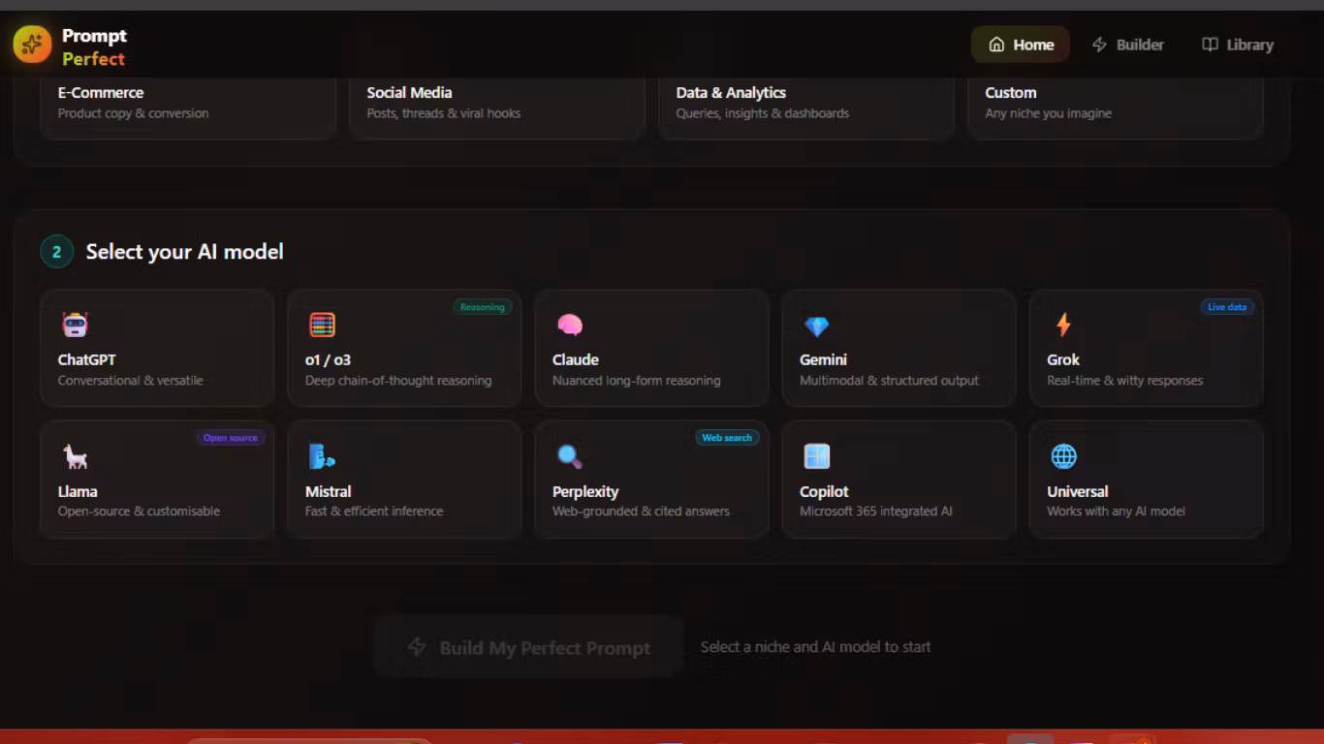Open the Builder tab label
Screen dimensions: 1324x744
pyautogui.click(x=1140, y=45)
